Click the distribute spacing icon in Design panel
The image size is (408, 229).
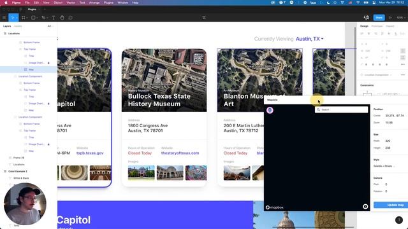[x=403, y=34]
